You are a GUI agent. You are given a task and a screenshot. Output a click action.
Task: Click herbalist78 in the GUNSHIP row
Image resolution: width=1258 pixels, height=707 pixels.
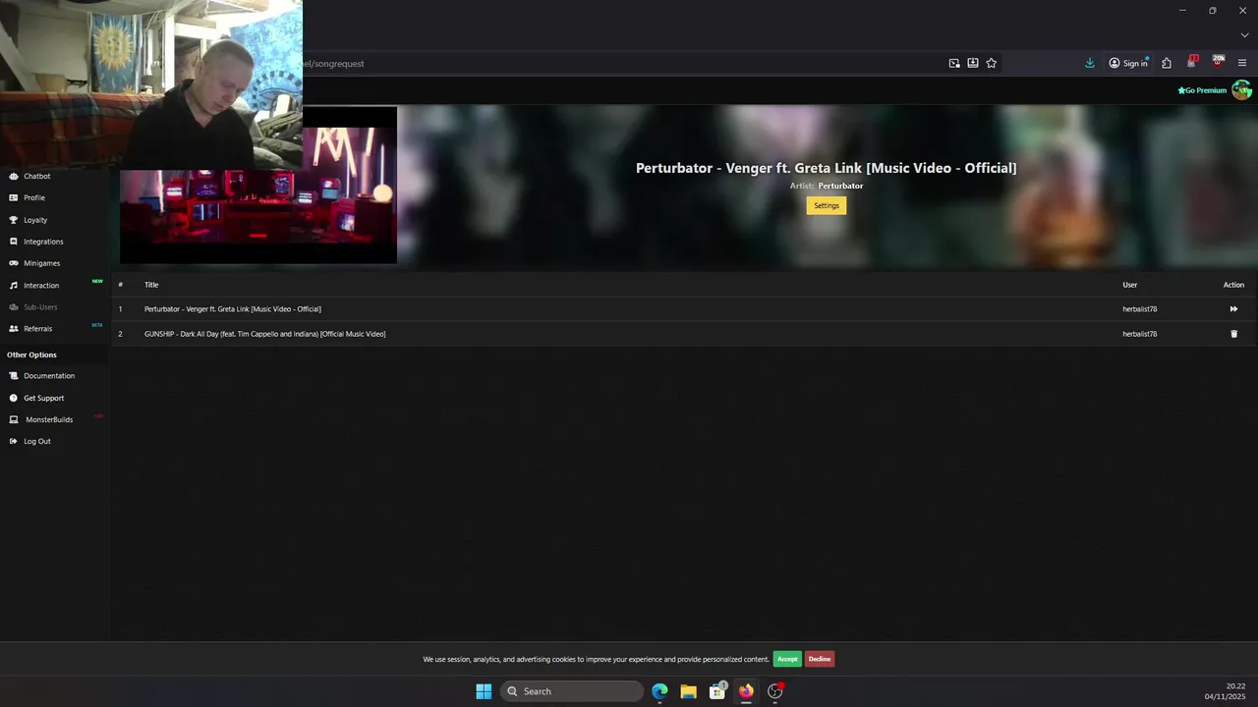1139,334
